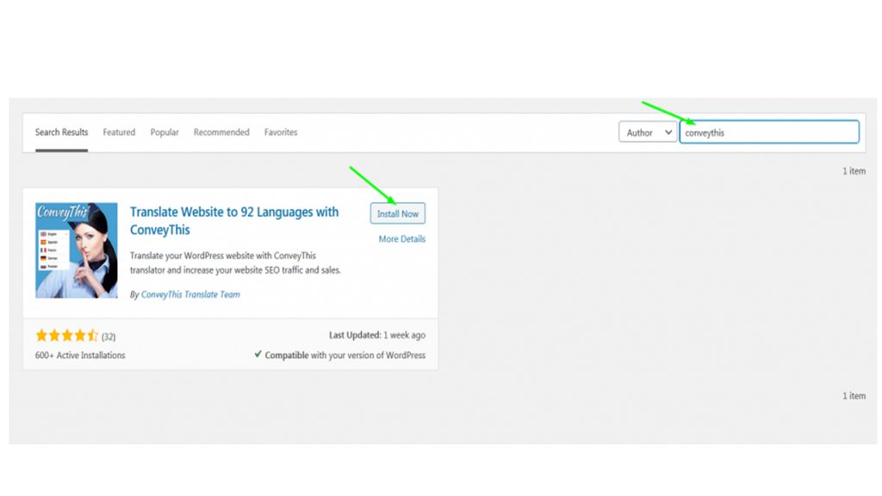
Task: Switch to the Popular tab
Action: click(165, 132)
